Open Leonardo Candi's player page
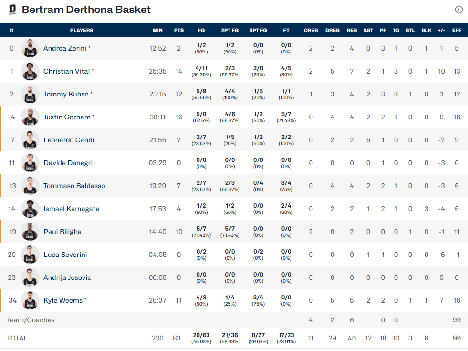Viewport: 468px width, 351px height. point(69,140)
